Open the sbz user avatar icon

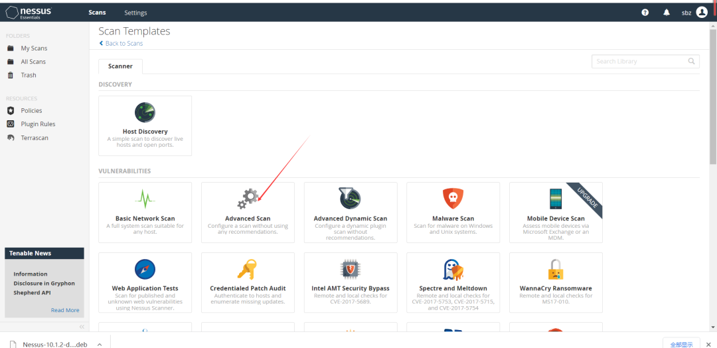pyautogui.click(x=702, y=13)
